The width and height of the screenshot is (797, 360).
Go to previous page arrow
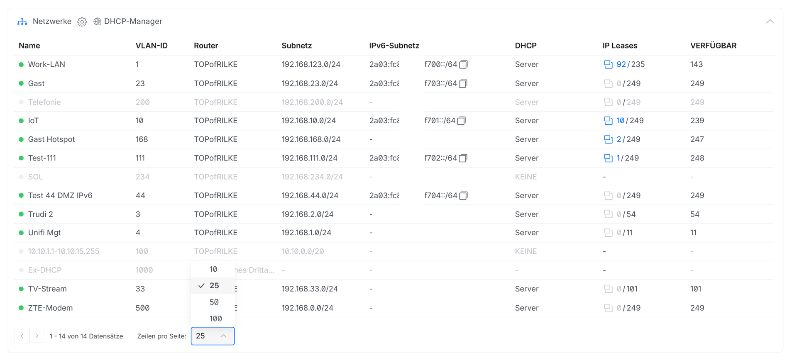pos(22,336)
